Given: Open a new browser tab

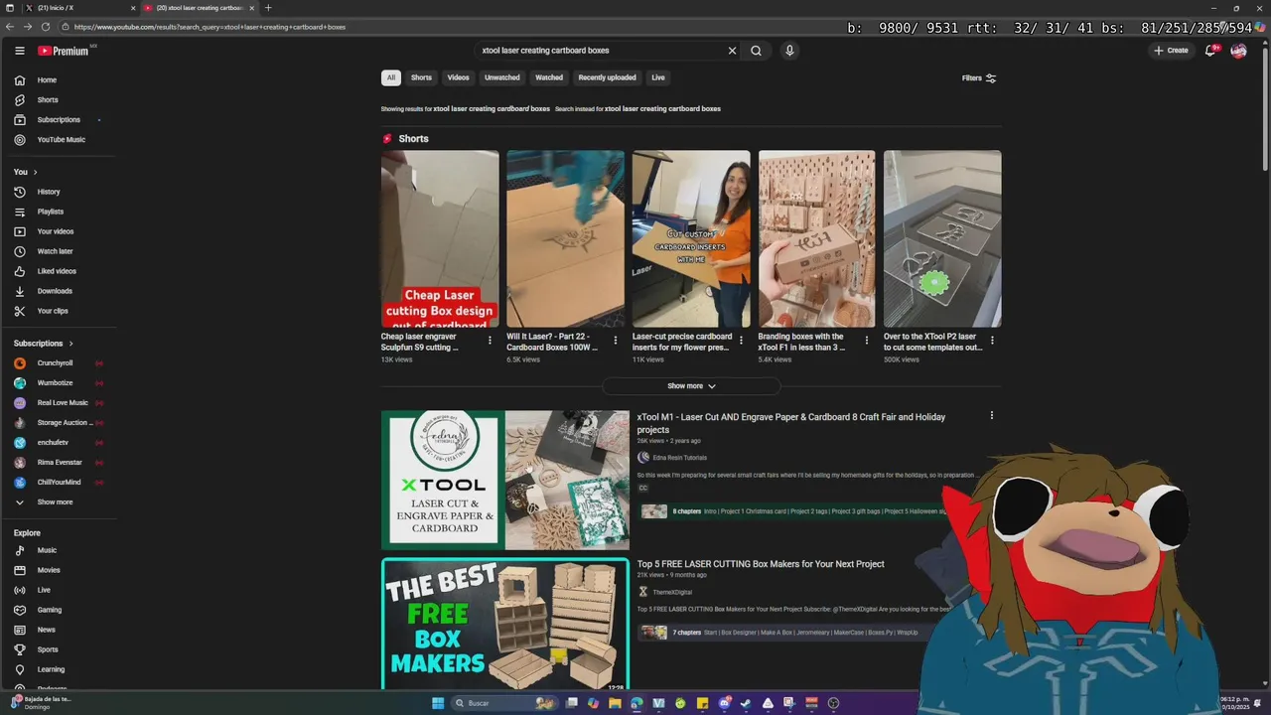Looking at the screenshot, I should (268, 8).
